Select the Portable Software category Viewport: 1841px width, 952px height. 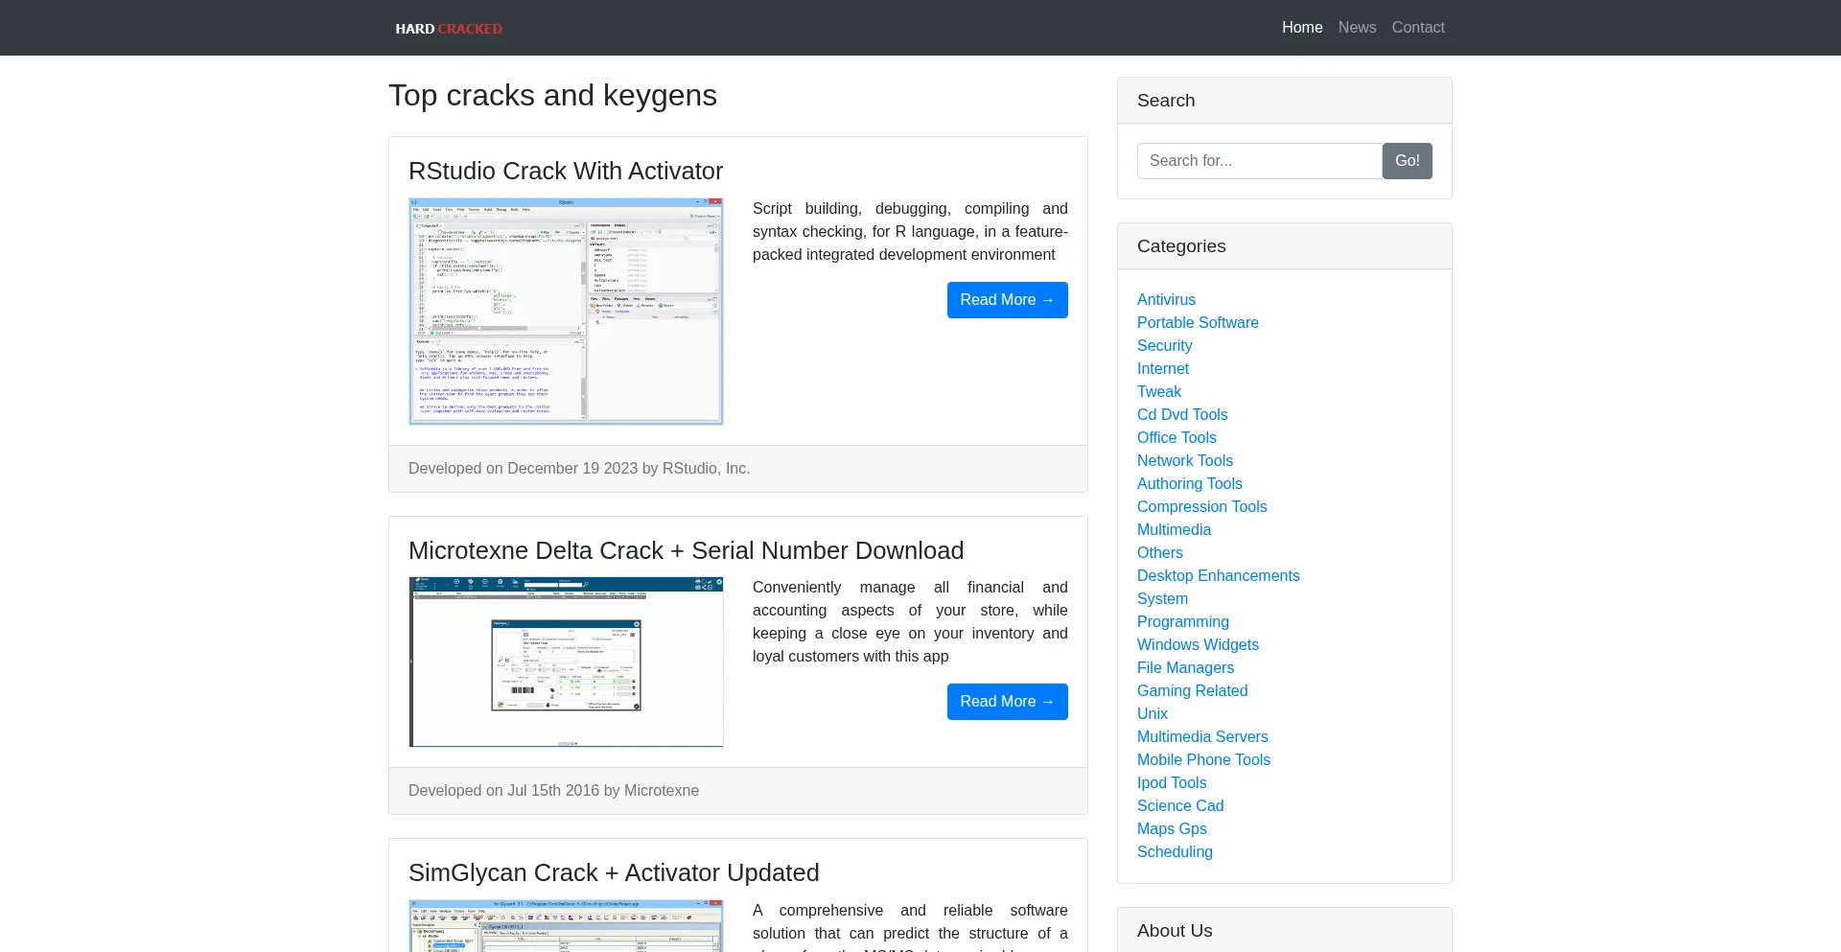coord(1198,323)
